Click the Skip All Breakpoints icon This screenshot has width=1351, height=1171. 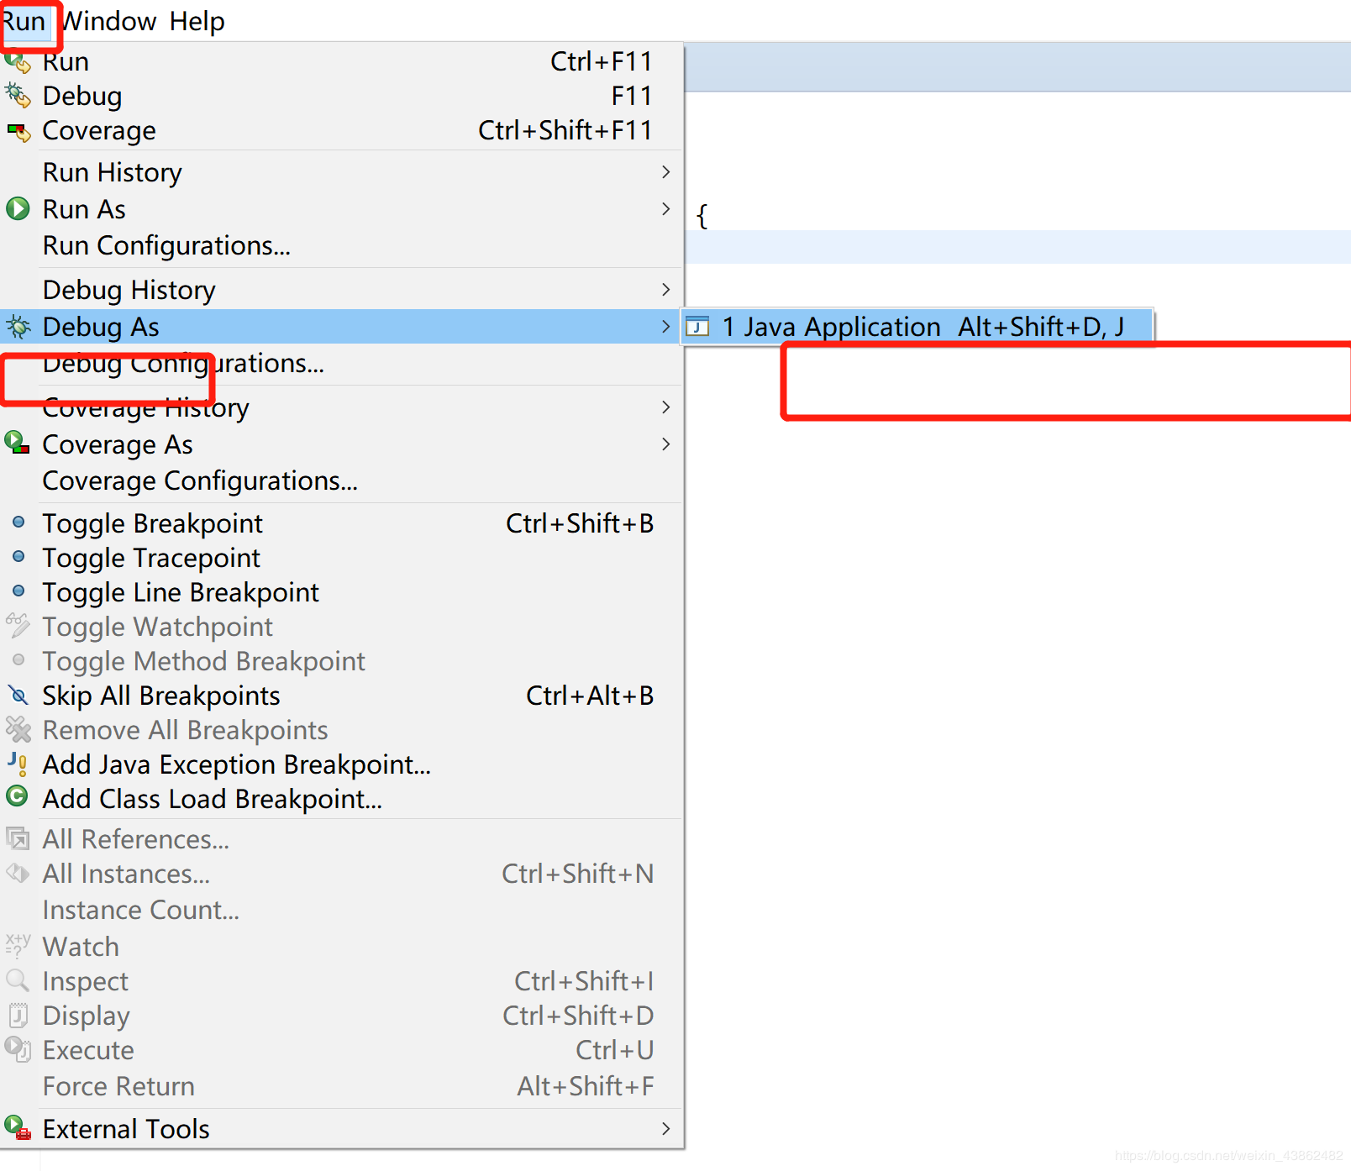coord(18,695)
